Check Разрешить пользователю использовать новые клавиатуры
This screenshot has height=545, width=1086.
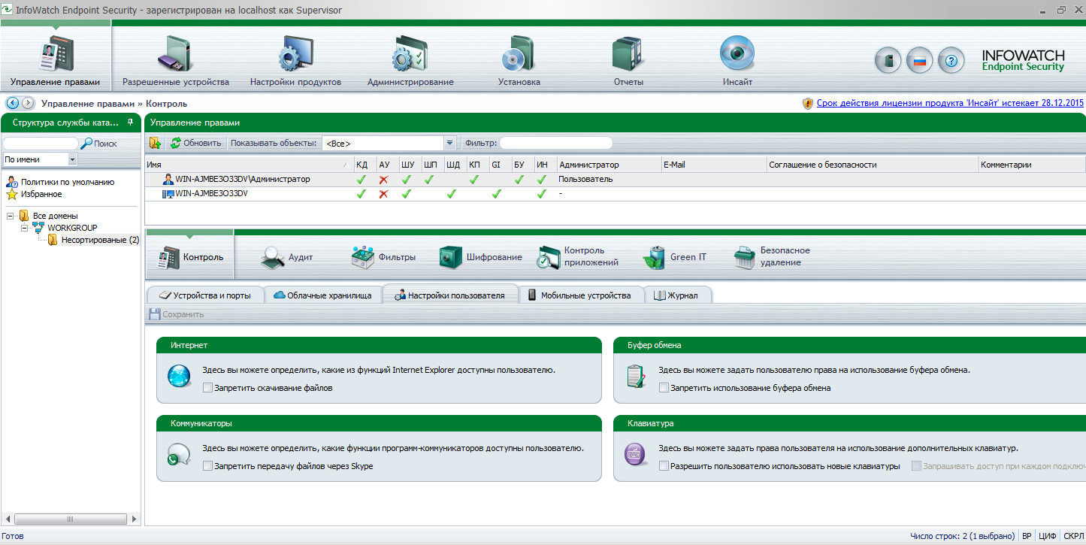click(664, 466)
